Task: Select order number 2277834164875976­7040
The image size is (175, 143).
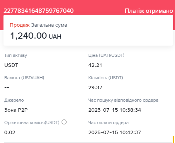Action: 38,11
